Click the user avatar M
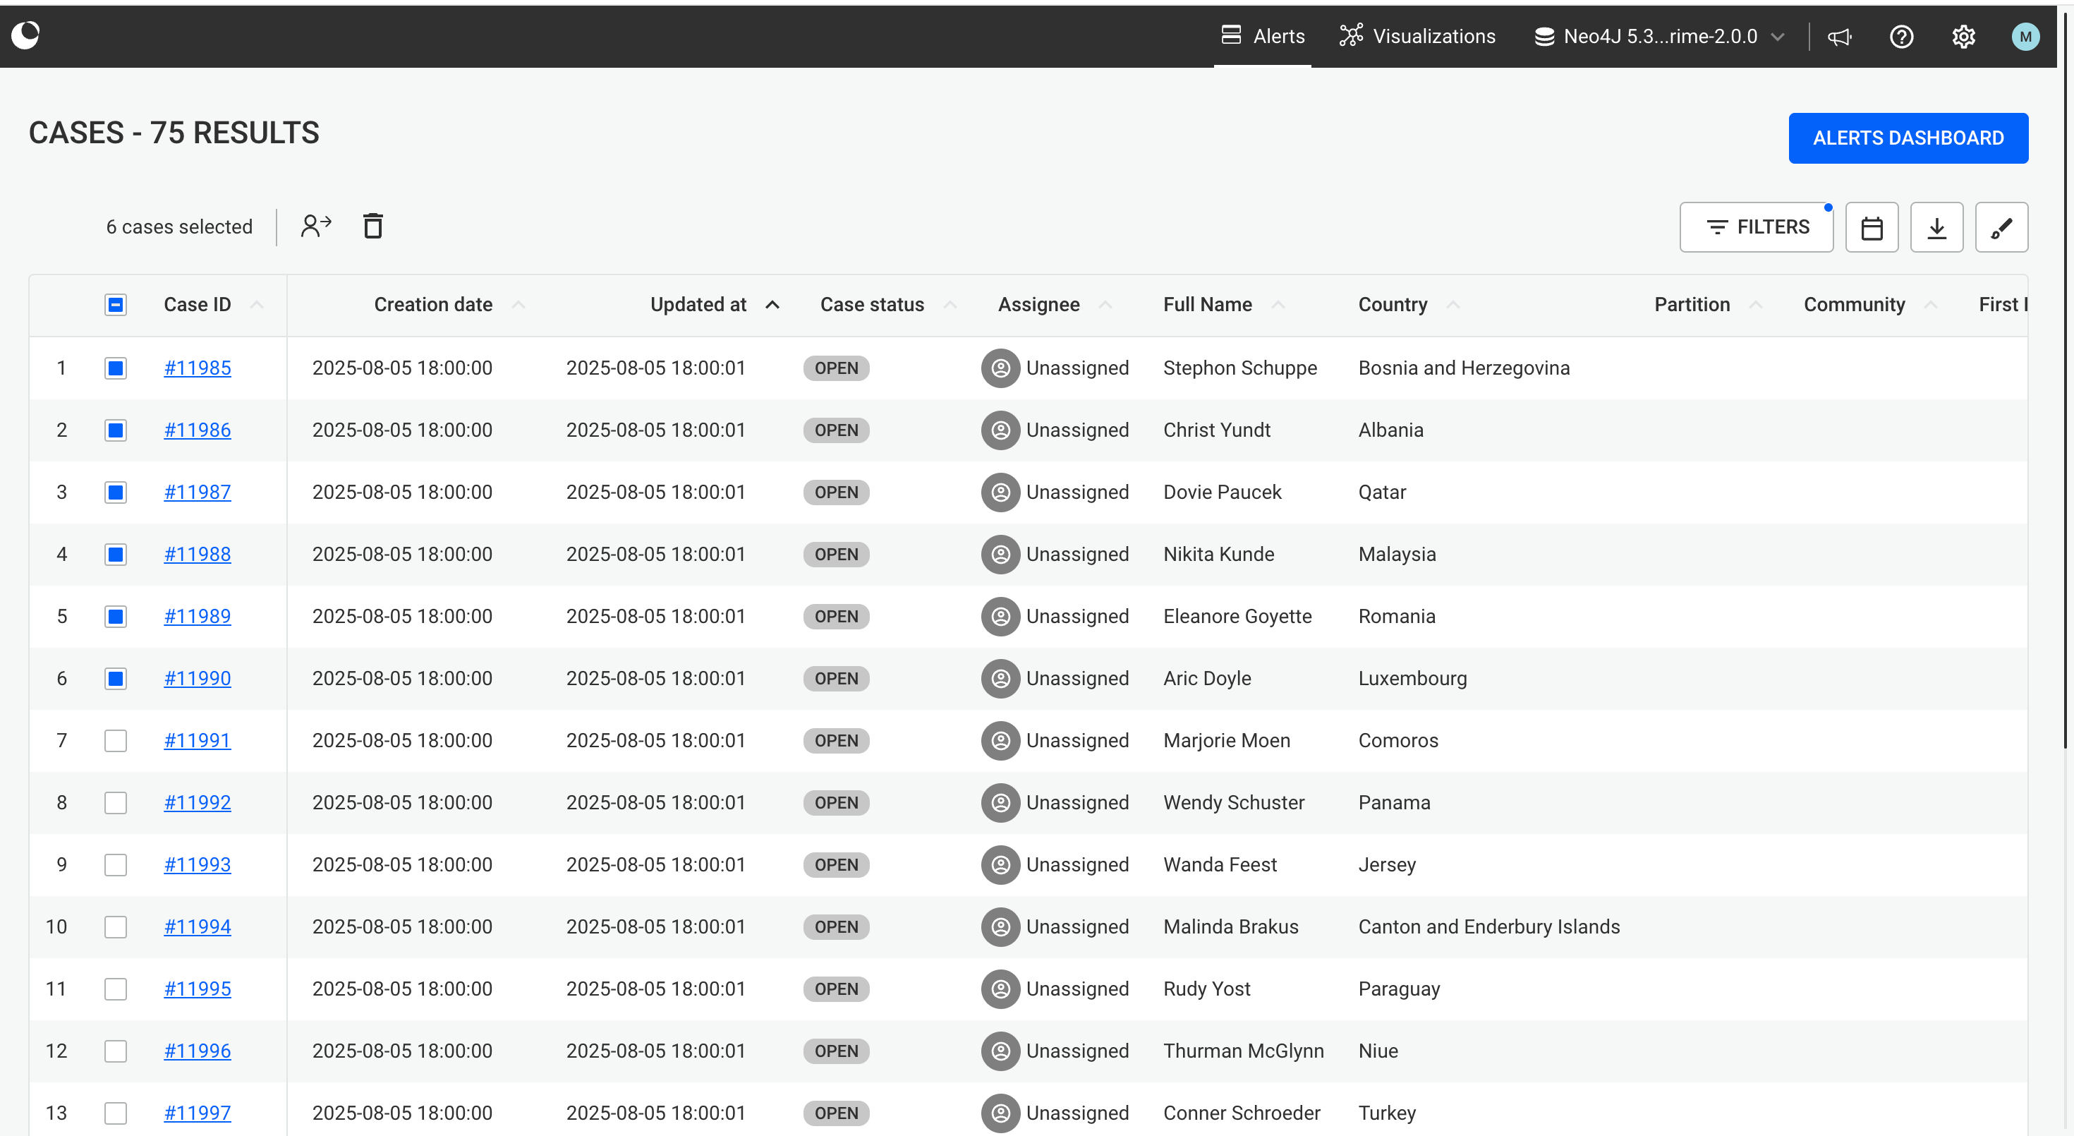This screenshot has width=2074, height=1136. [2025, 37]
